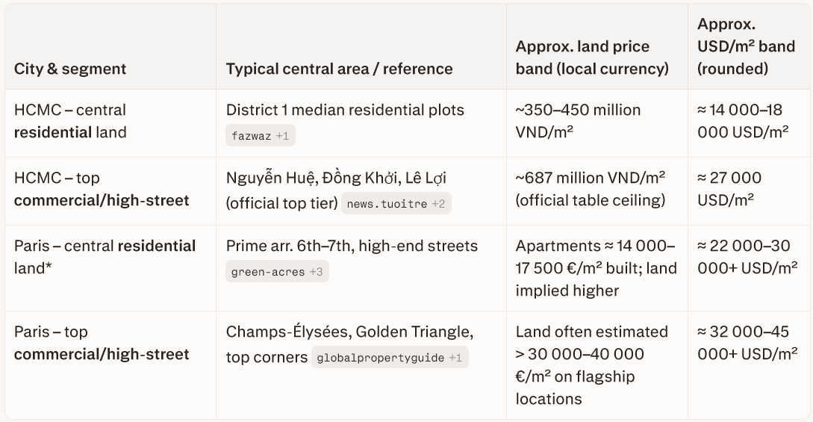The image size is (813, 422).
Task: Select the 'Paris – top commercial/high-street' cell
Action: 102,343
